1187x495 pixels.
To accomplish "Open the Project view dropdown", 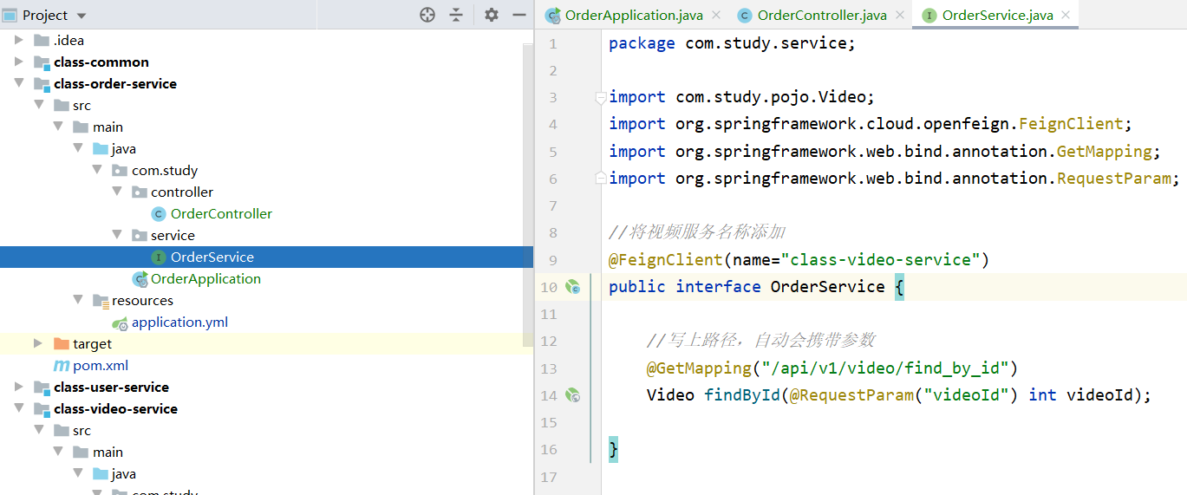I will coord(82,16).
